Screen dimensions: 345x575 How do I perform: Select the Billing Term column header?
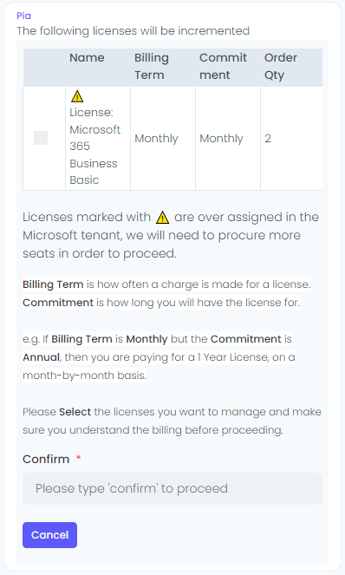point(152,67)
